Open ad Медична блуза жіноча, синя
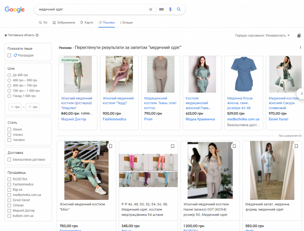Viewport: 304px width, 231px height. point(240,103)
